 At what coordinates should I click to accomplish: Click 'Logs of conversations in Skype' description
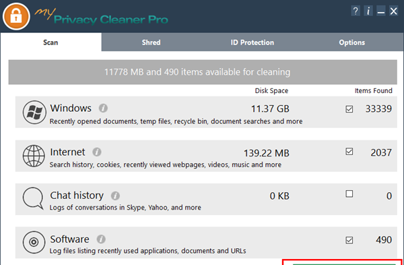(x=125, y=208)
